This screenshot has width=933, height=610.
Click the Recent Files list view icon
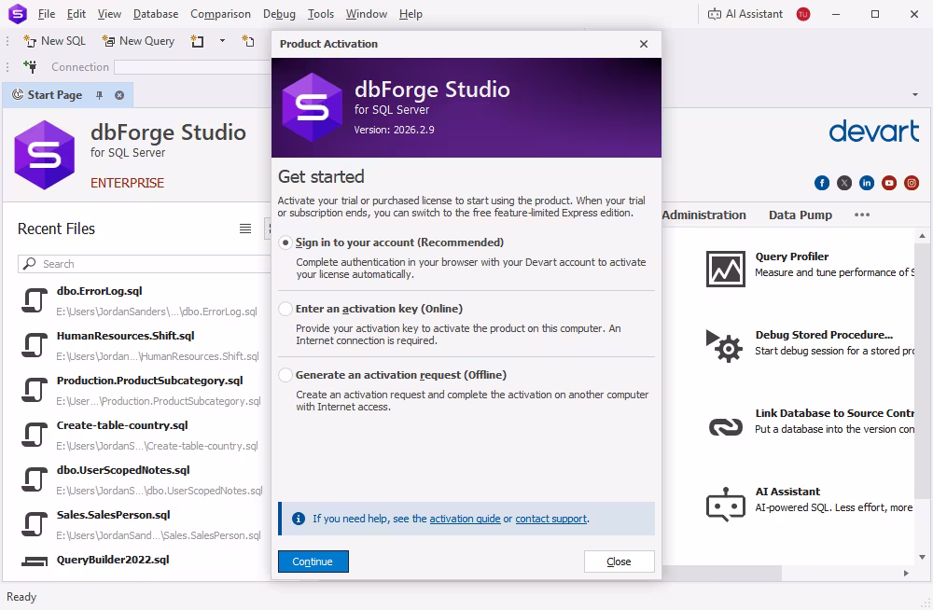[x=245, y=229]
